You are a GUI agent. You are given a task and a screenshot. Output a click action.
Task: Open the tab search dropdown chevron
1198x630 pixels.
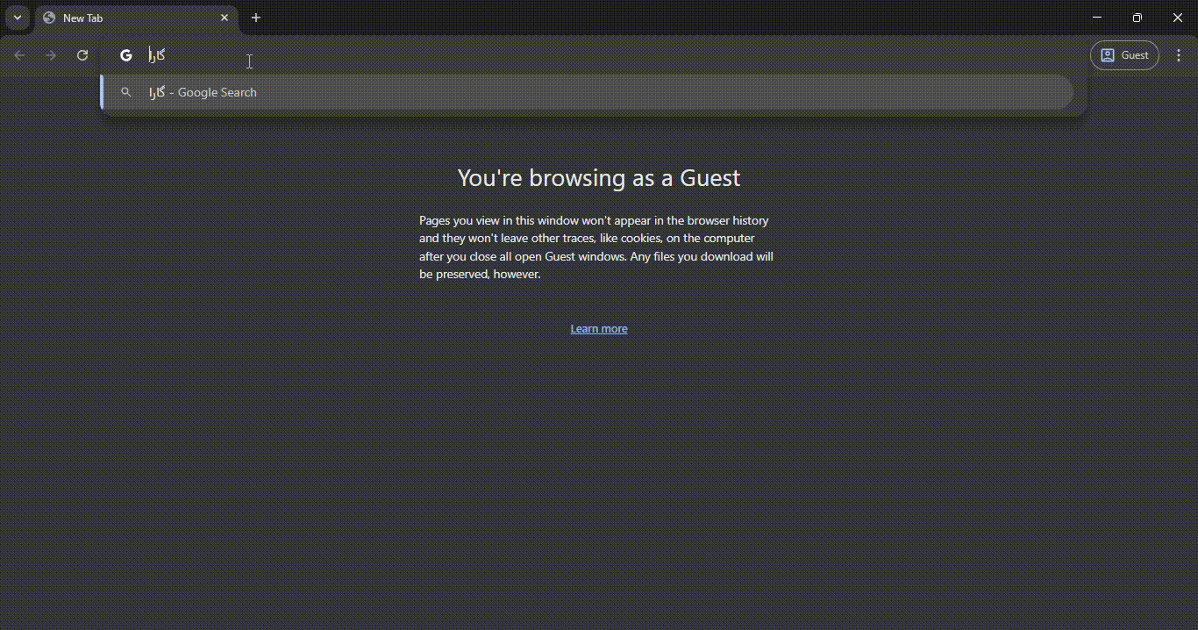click(18, 18)
